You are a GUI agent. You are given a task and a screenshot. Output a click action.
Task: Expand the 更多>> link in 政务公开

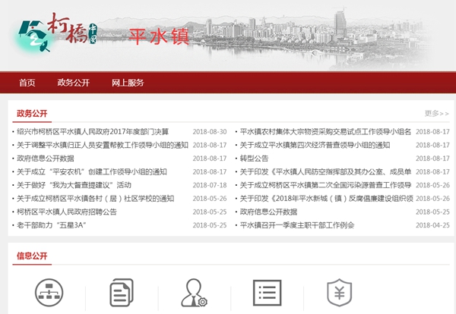click(436, 114)
